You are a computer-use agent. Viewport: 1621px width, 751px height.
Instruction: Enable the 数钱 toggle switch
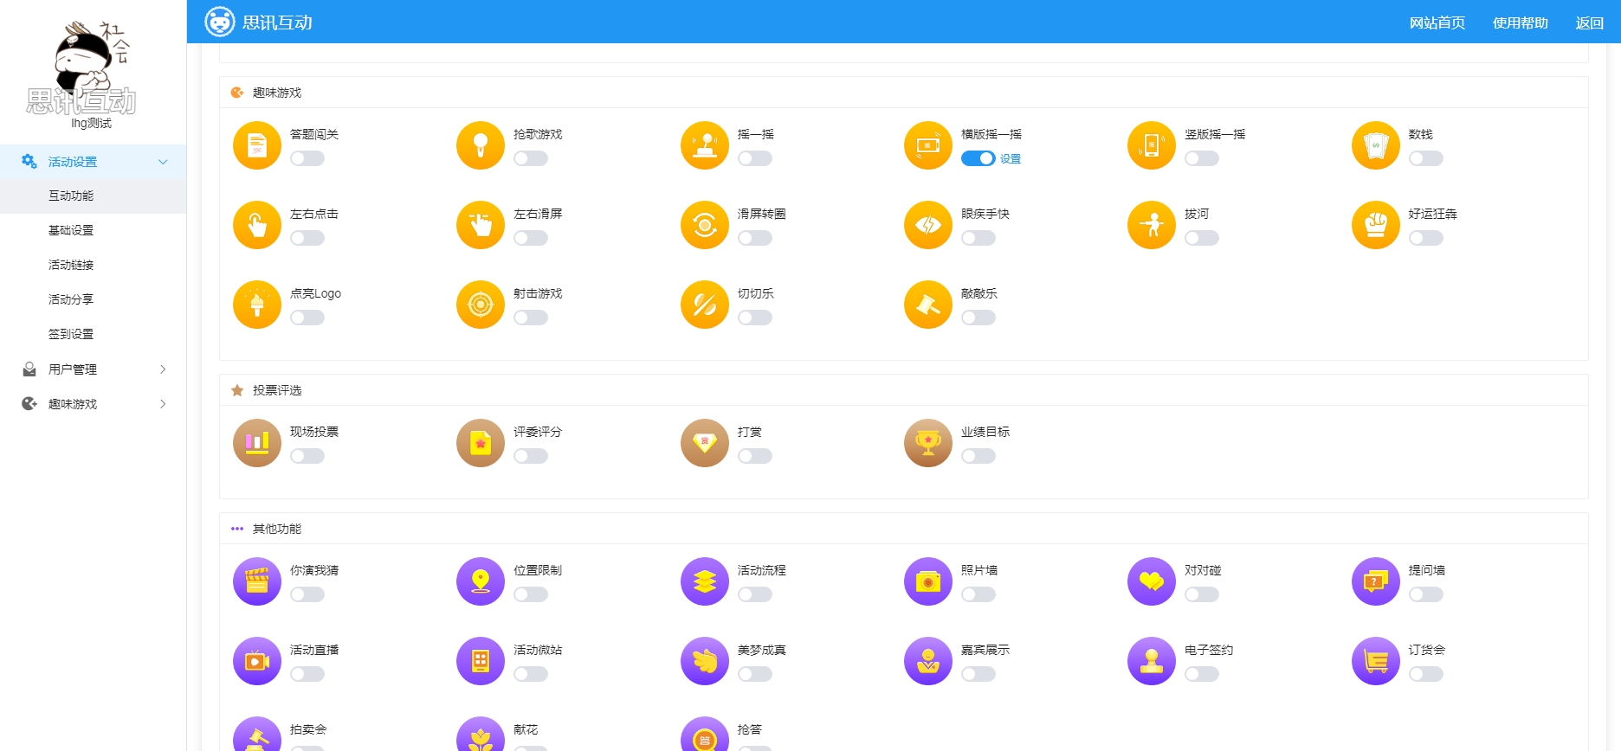(x=1425, y=158)
